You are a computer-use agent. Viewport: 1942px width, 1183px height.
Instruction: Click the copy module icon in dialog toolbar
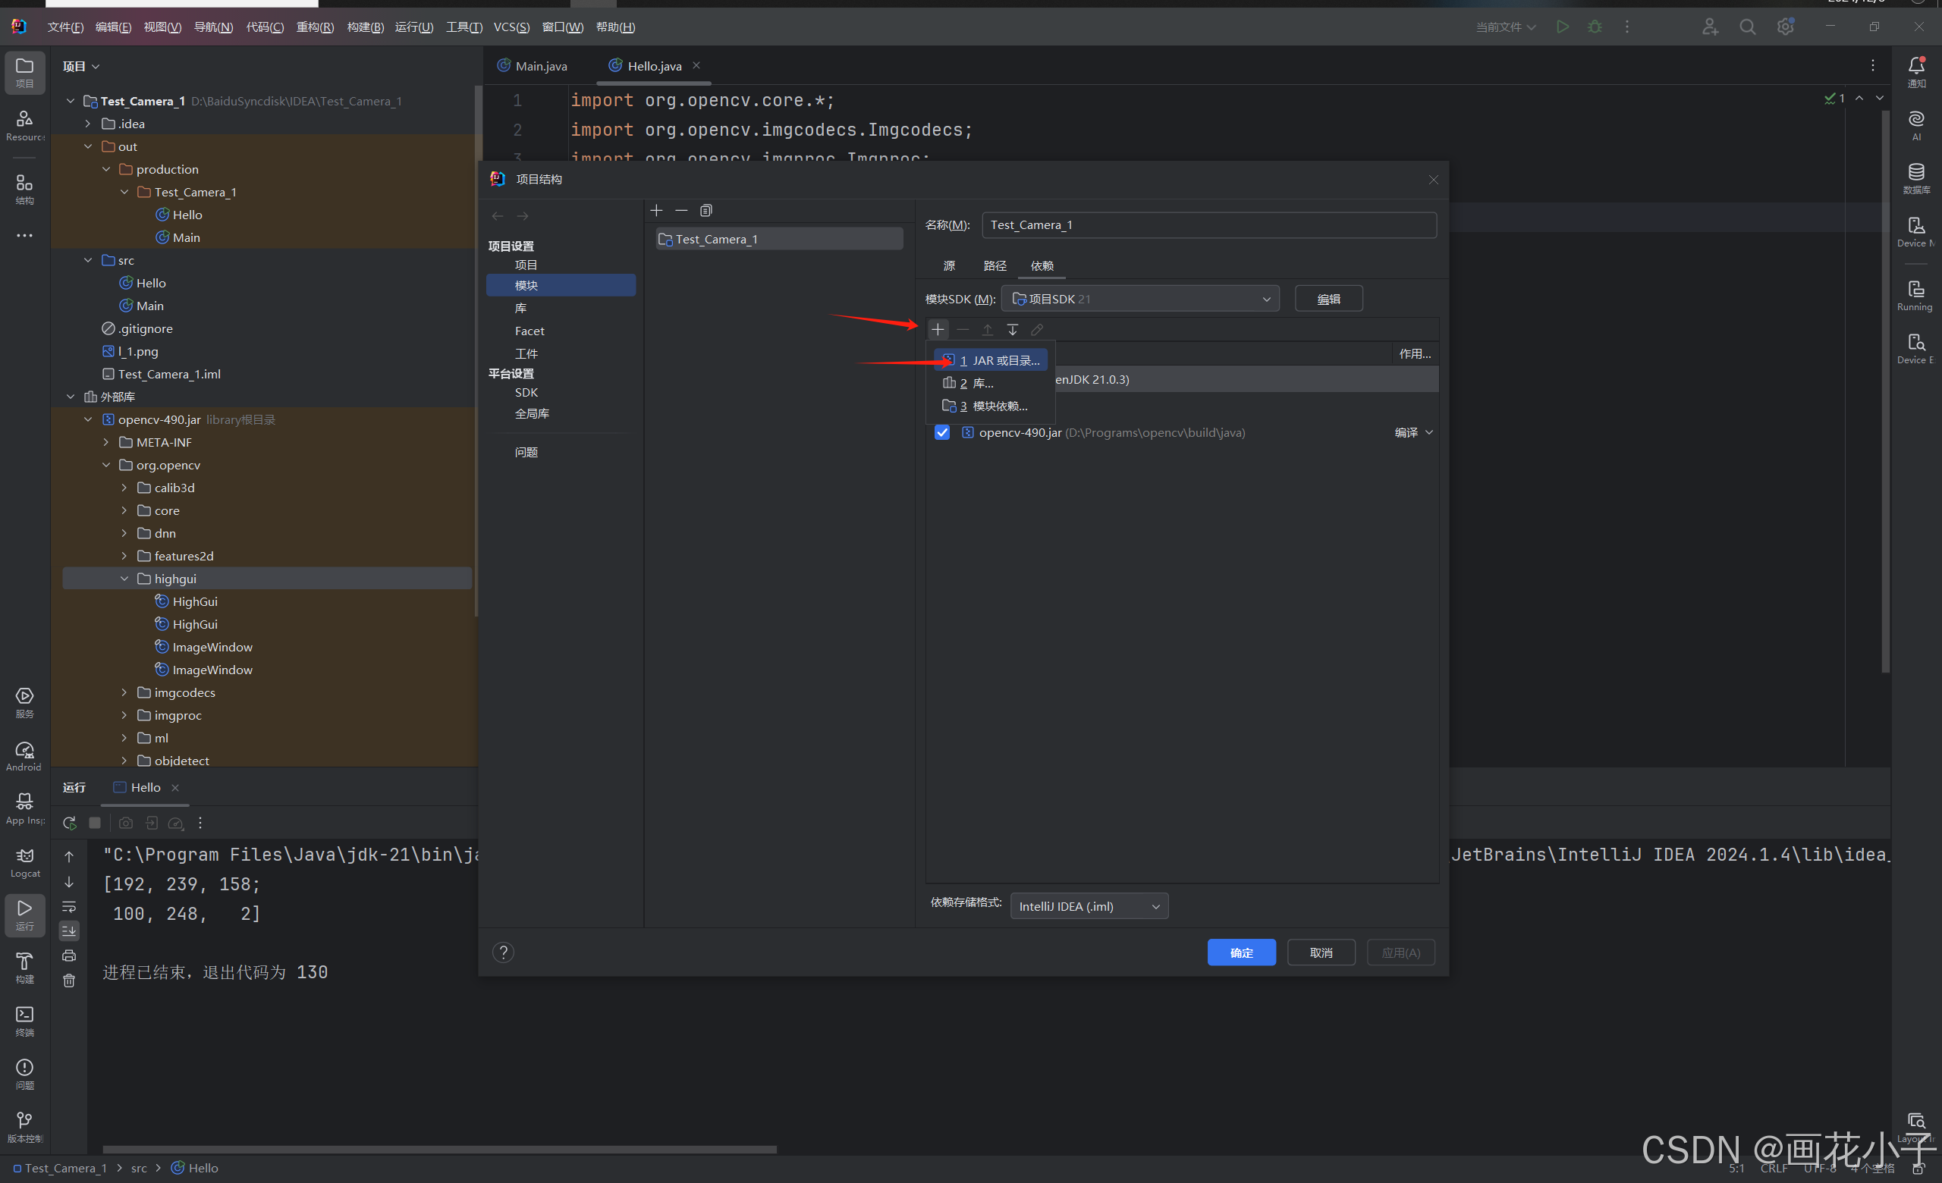(705, 210)
